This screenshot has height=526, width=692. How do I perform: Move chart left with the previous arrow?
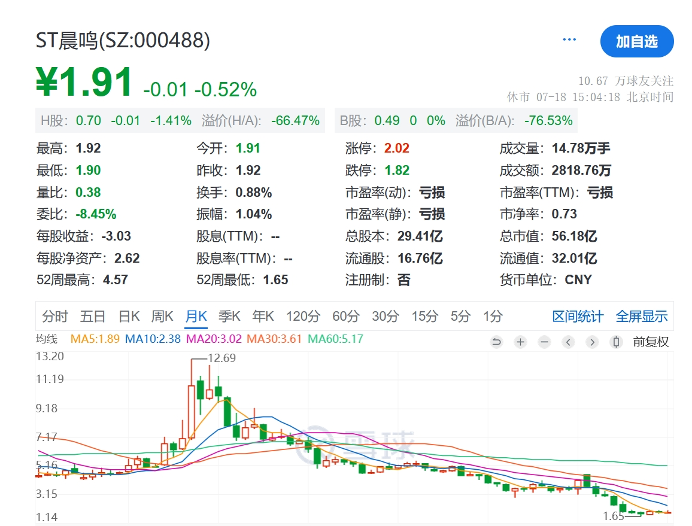point(569,342)
